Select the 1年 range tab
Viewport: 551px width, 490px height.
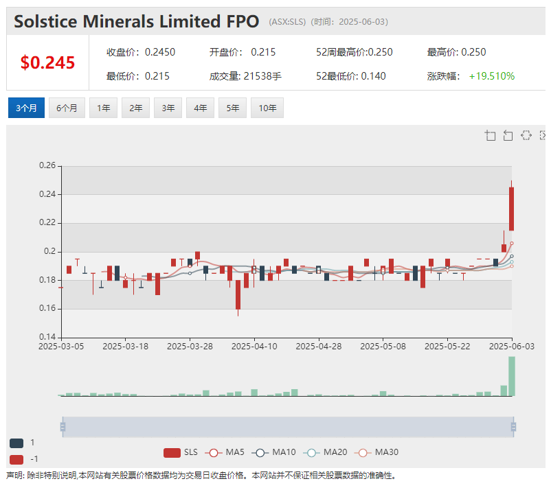[103, 108]
